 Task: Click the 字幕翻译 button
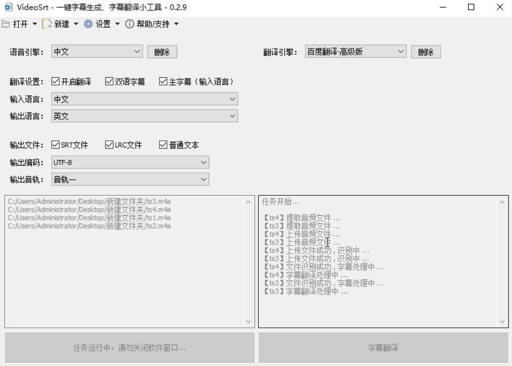pyautogui.click(x=383, y=347)
